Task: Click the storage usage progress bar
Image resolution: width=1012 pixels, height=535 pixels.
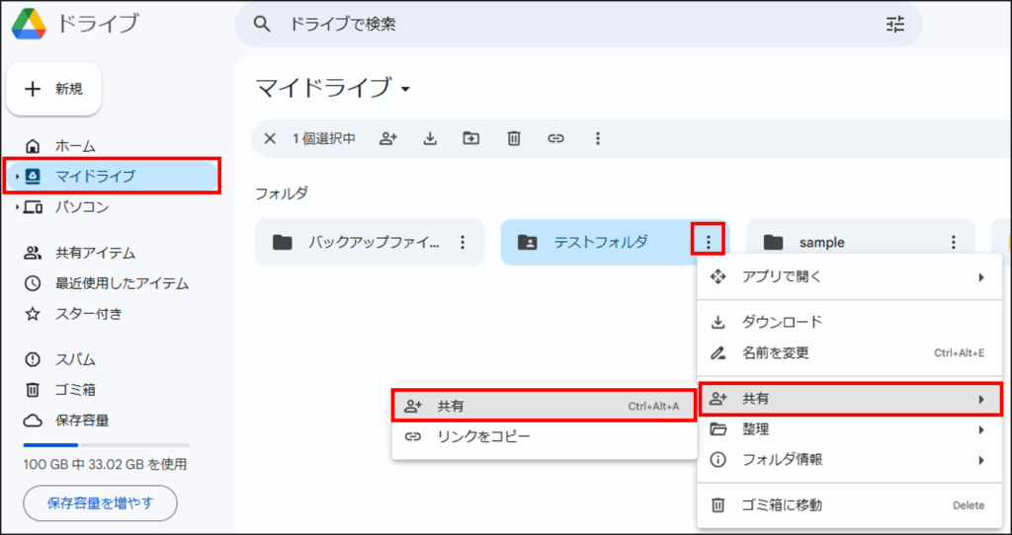Action: (107, 445)
